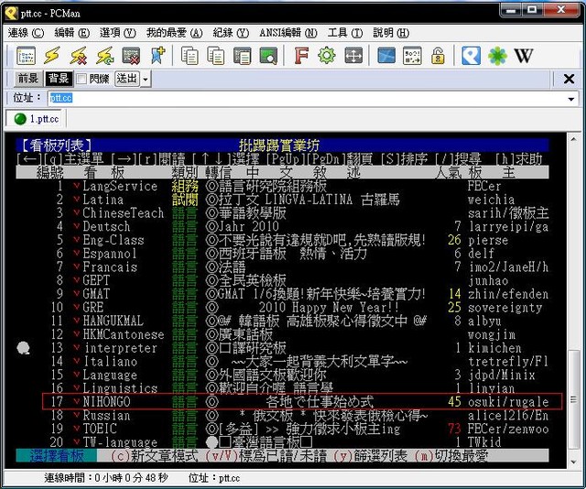Open the 編輯 (E) menu
The height and width of the screenshot is (489, 586).
click(x=71, y=33)
